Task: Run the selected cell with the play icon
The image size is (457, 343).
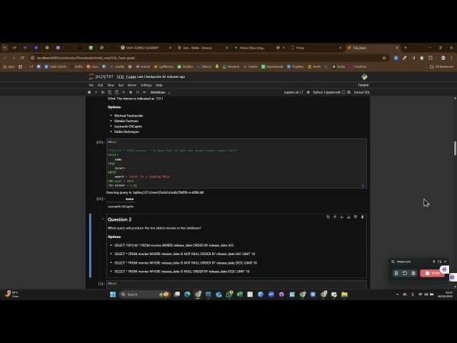Action: point(124,92)
